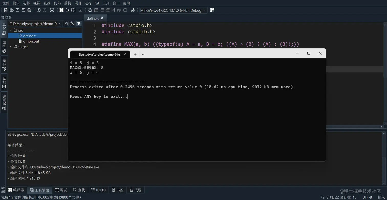387x200 pixels.
Task: Create new folder in file manager panel
Action: [66, 24]
